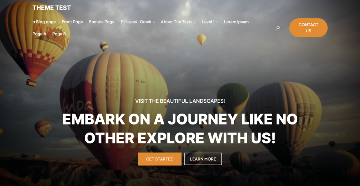
Task: Click the Visit the Beautiful Landscapes subtitle
Action: 180,101
